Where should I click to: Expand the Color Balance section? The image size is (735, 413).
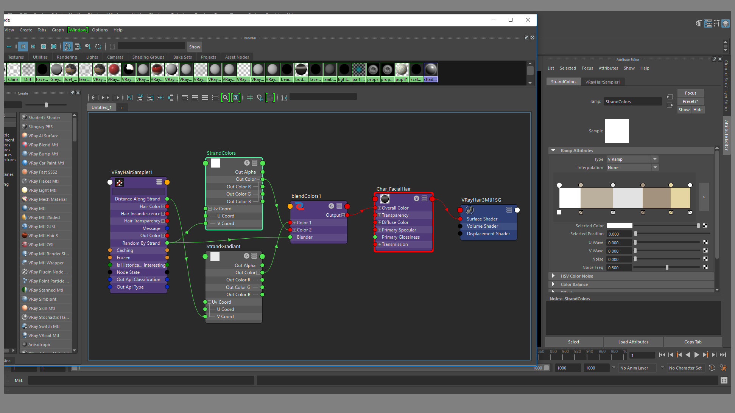pyautogui.click(x=553, y=284)
